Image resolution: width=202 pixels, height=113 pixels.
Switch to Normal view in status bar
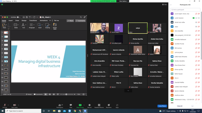point(46,94)
